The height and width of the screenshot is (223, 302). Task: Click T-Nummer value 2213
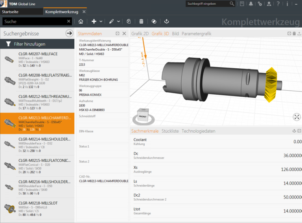click(82, 65)
